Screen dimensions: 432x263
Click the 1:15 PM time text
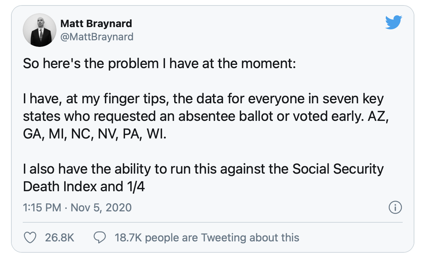(x=42, y=207)
